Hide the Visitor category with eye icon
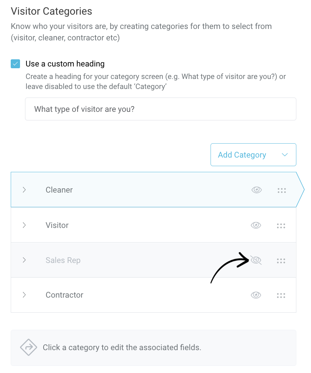Screen dimensions: 311x373 point(256,225)
